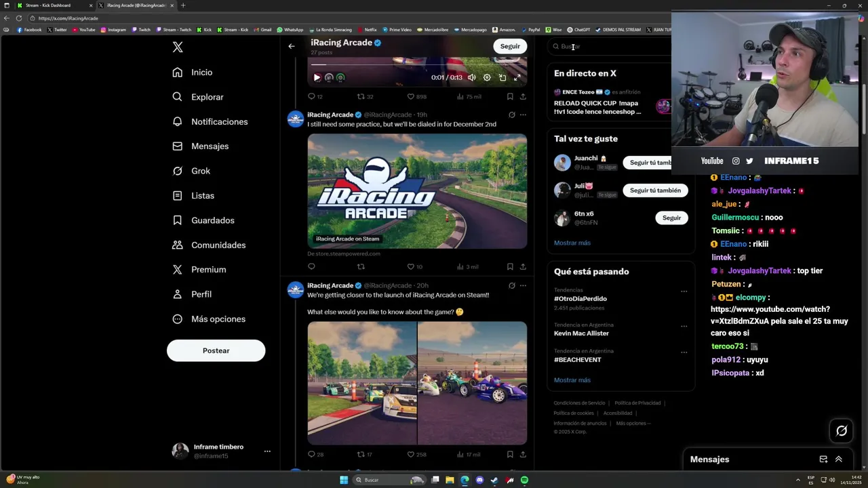868x488 pixels.
Task: Open Grok actions on the 20h post
Action: point(511,285)
